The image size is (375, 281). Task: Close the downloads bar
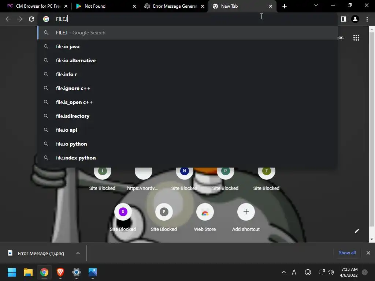(x=368, y=253)
